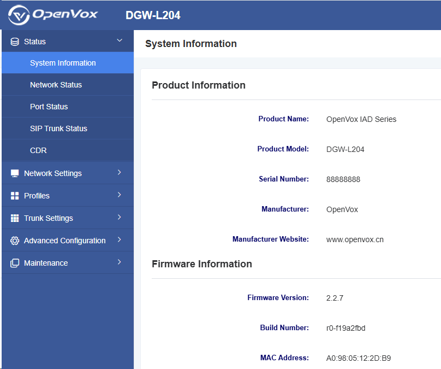Click the DGW-L204 product model value
The image size is (441, 369).
click(x=345, y=149)
